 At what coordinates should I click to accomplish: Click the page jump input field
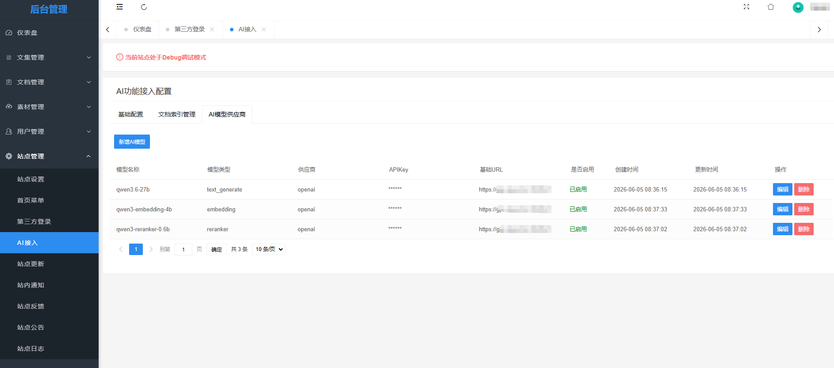click(184, 249)
